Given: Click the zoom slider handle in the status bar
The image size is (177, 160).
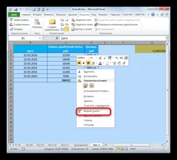Looking at the screenshot, I should pos(151,149).
